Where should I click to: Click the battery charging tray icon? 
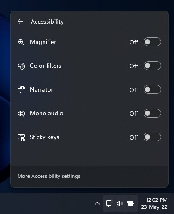tap(131, 203)
